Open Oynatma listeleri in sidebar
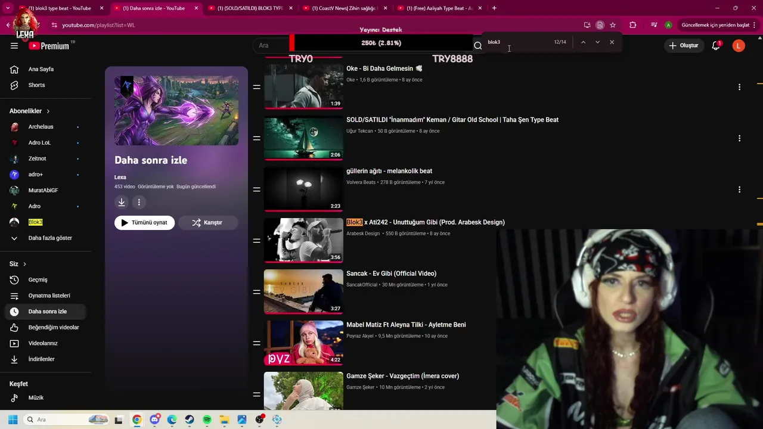This screenshot has width=763, height=429. pos(49,296)
